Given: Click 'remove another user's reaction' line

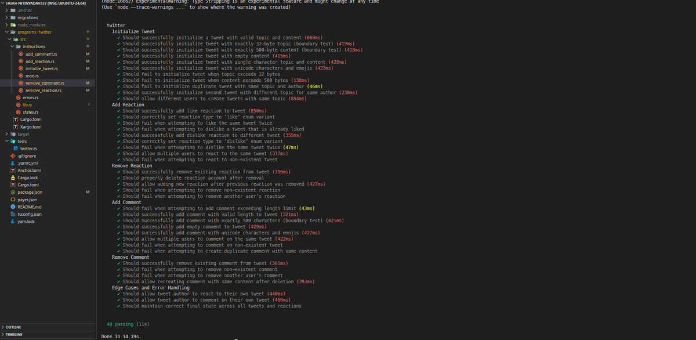Looking at the screenshot, I should [201, 196].
